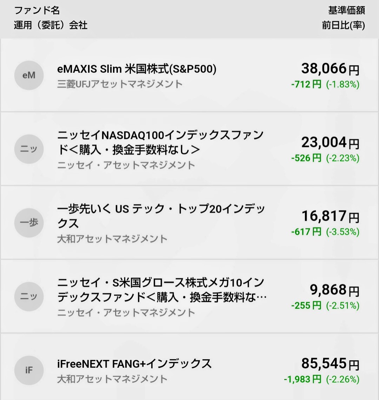Open 一歩先いく USテック・トップ20 fund

161,216
